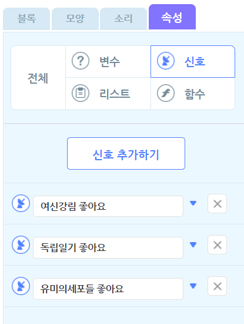The width and height of the screenshot is (244, 324).
Task: Delete the 독립일기 좋아요 signal
Action: 217,245
